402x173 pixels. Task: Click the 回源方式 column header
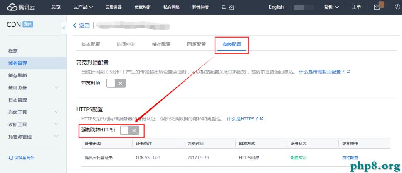coord(247,143)
